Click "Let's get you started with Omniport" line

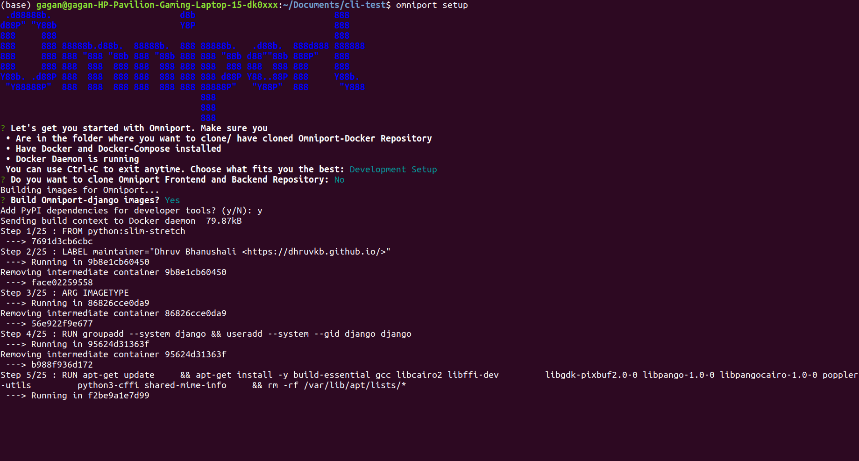click(x=139, y=128)
